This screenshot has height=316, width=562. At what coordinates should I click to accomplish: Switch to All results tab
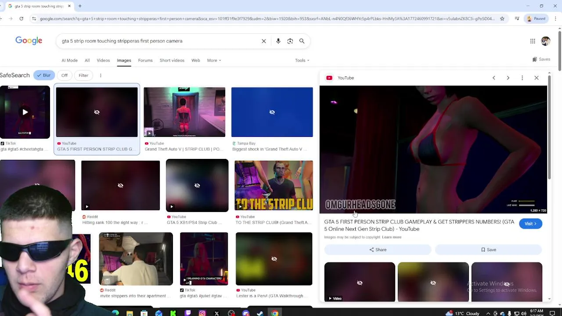[87, 61]
